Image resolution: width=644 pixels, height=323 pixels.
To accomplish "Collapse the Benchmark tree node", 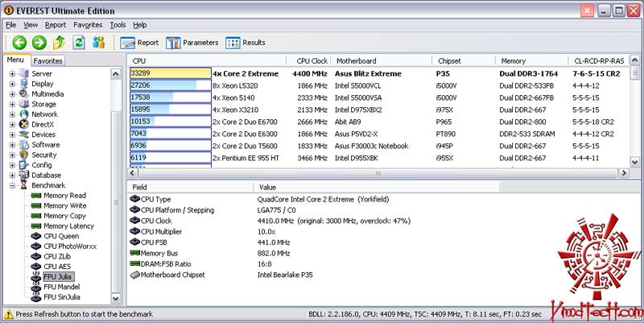I will click(12, 185).
